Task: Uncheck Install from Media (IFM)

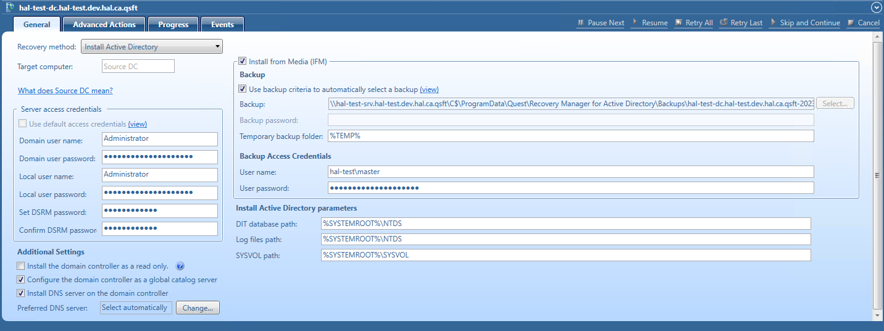Action: coord(242,61)
